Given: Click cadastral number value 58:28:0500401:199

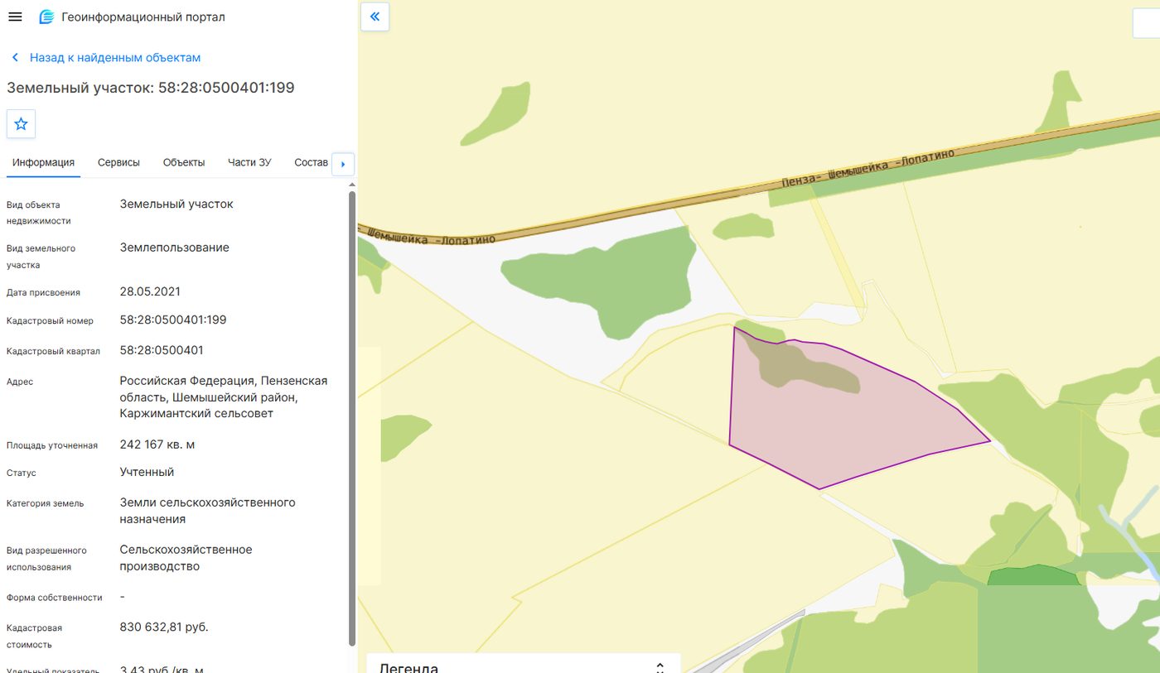Looking at the screenshot, I should 173,320.
